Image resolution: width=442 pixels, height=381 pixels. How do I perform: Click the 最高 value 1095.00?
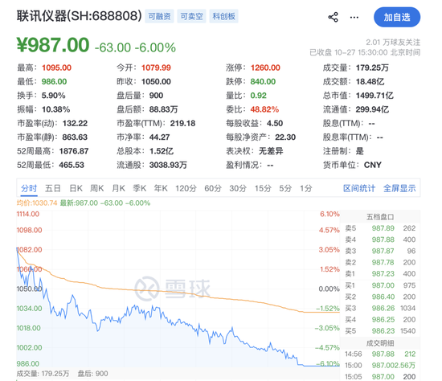click(x=57, y=68)
